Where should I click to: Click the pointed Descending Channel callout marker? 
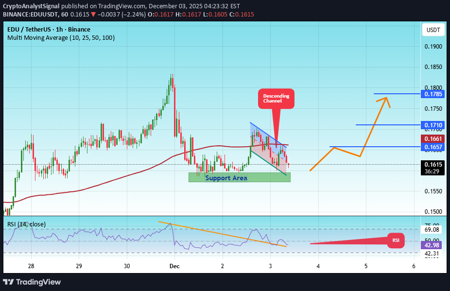[276, 99]
